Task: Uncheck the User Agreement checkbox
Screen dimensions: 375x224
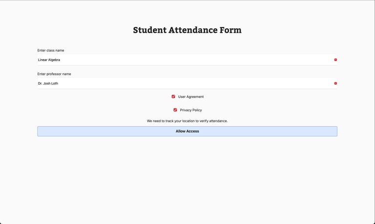Action: (x=173, y=96)
